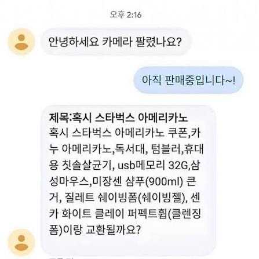Click the (쉐이빙젤) parenthetical text

[162, 198]
